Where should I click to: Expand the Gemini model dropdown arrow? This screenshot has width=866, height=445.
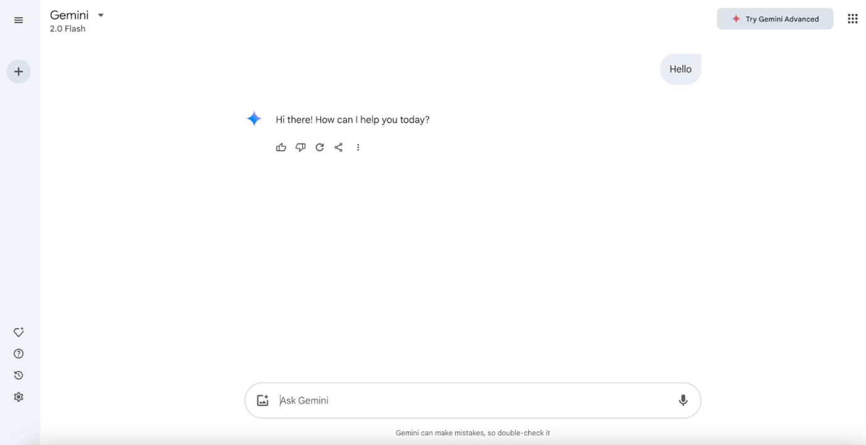(101, 15)
